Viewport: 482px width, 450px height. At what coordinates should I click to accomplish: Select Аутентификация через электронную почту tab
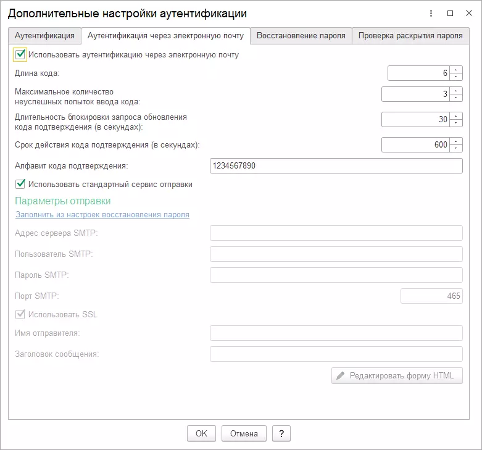[165, 36]
